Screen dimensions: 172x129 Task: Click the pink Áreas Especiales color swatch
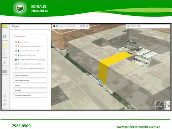[19, 64]
